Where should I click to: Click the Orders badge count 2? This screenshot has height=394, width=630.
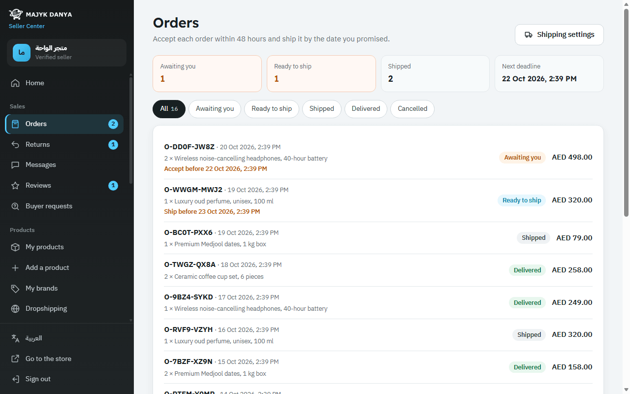click(x=113, y=124)
